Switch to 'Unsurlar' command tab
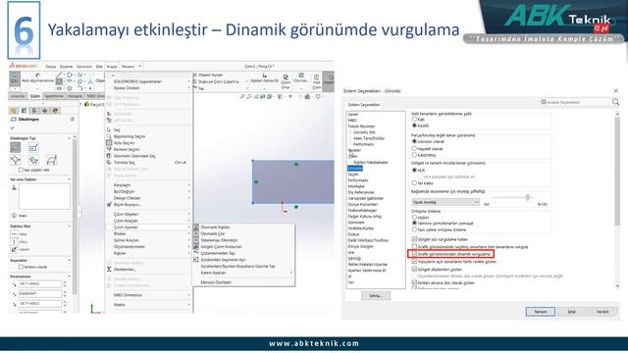Viewport: 628px width, 353px height. pos(18,96)
